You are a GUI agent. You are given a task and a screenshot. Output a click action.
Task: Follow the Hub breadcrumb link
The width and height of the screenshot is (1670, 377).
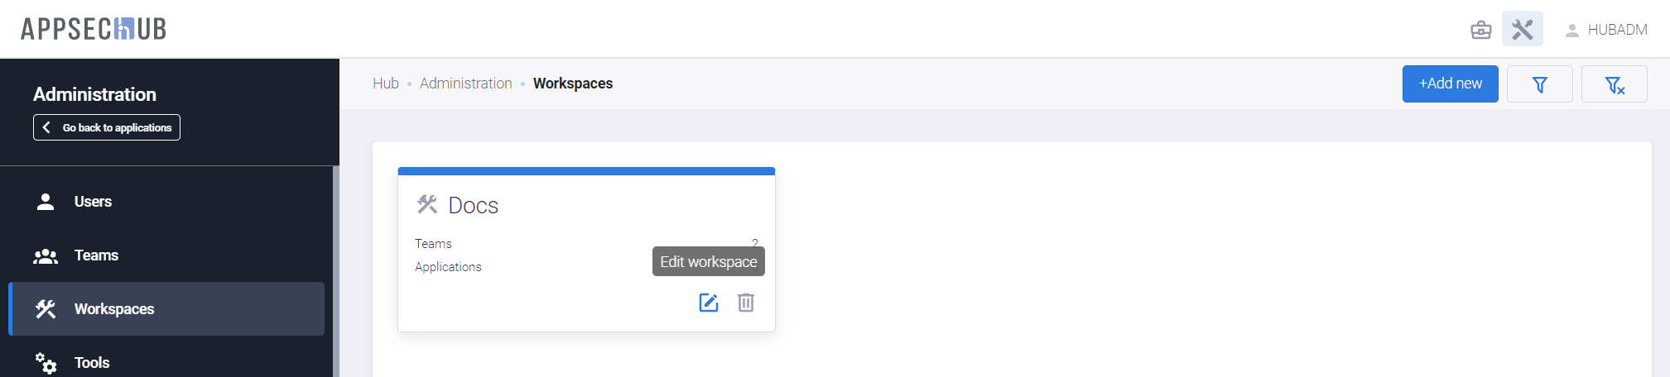point(385,84)
